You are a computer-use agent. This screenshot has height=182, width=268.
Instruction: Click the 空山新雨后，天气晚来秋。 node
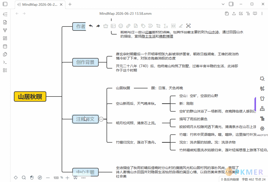pyautogui.click(x=136, y=103)
